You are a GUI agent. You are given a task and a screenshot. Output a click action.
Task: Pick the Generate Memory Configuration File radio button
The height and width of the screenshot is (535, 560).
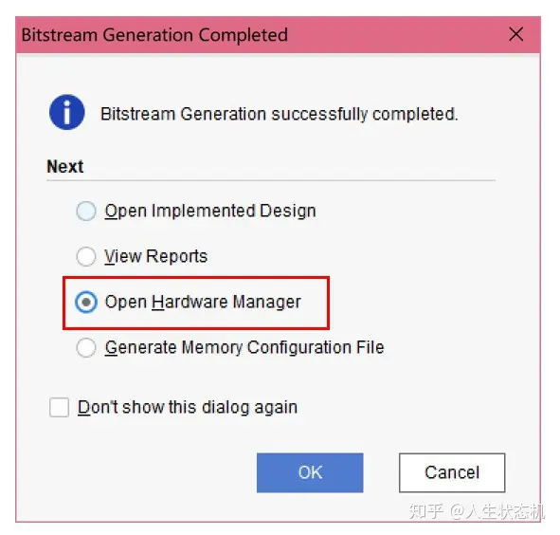click(x=86, y=347)
